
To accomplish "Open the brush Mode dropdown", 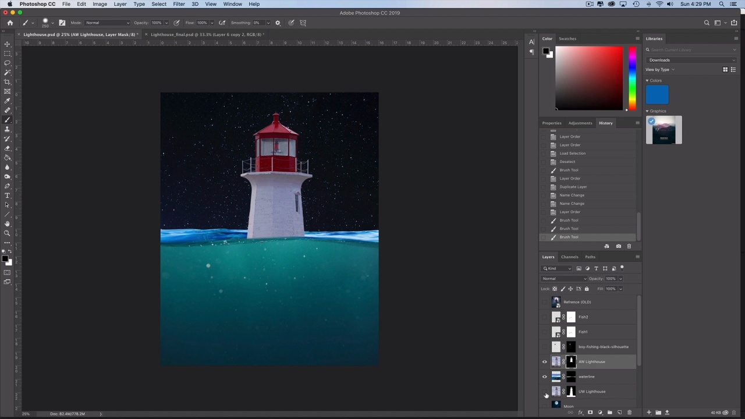I will tap(108, 23).
